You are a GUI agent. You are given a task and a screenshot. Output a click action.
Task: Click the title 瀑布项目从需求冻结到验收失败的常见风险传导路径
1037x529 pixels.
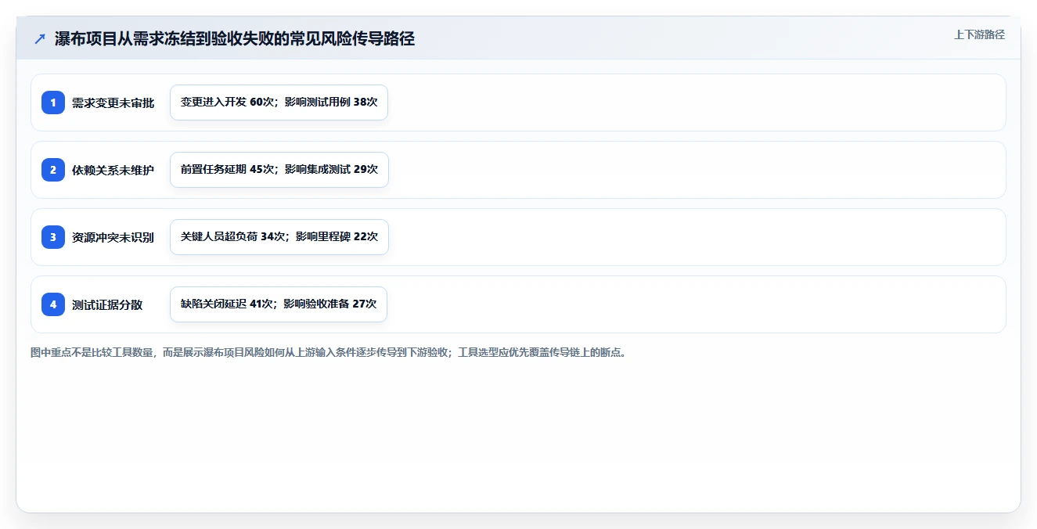(235, 38)
